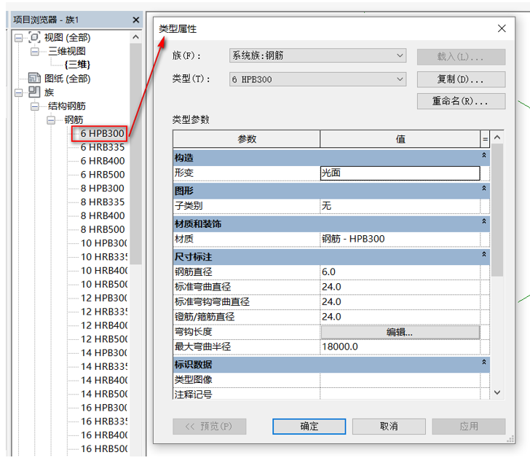Image resolution: width=530 pixels, height=463 pixels.
Task: Click 编辑 button for hook length
Action: click(x=400, y=332)
